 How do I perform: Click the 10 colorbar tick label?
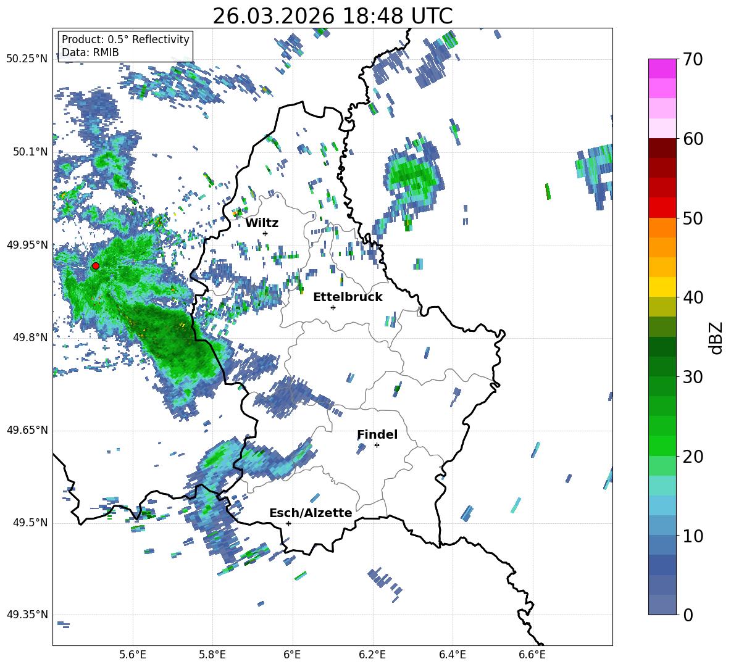point(692,536)
